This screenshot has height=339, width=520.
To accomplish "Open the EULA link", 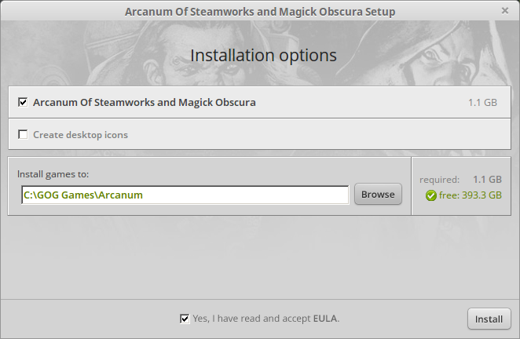I will click(325, 319).
